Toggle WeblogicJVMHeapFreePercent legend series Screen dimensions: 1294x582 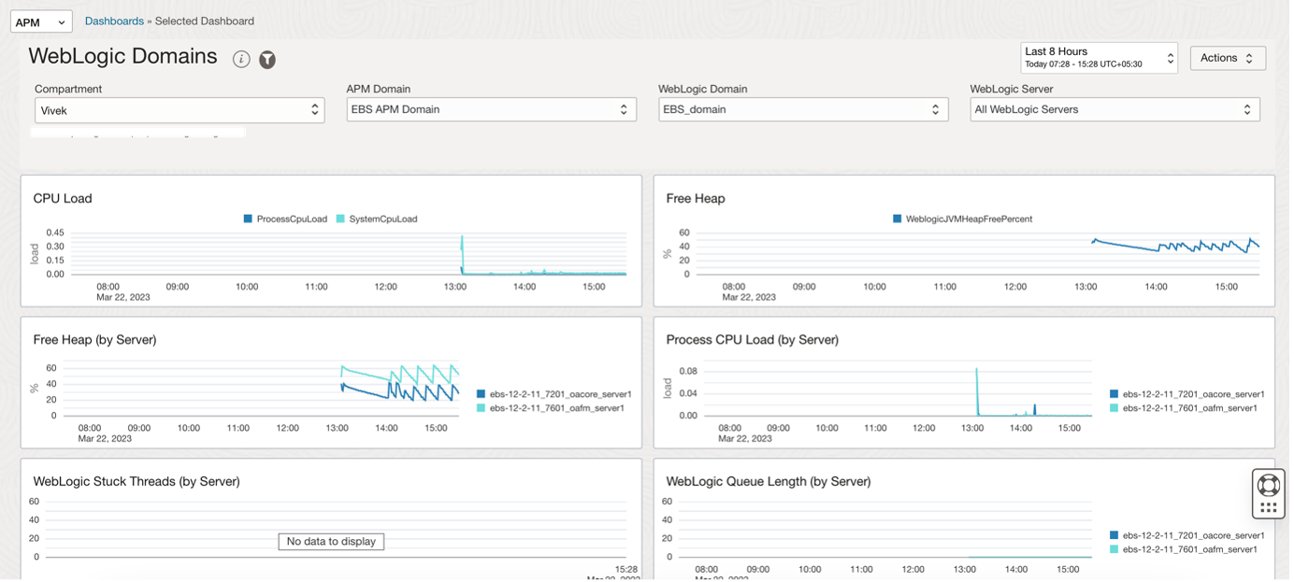click(962, 219)
